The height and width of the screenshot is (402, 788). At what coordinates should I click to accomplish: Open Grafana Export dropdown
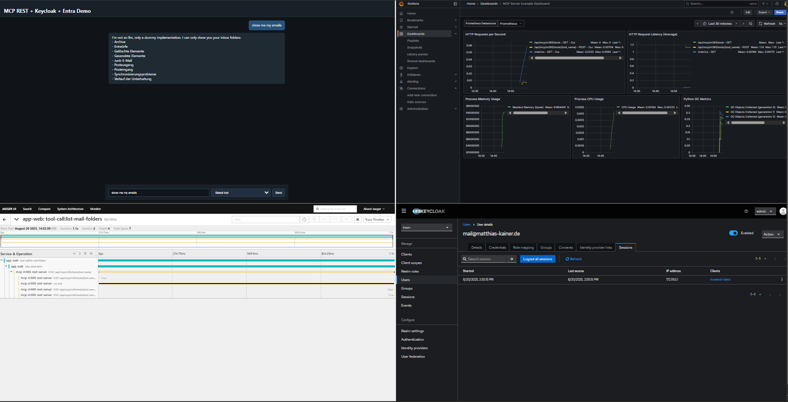[765, 12]
